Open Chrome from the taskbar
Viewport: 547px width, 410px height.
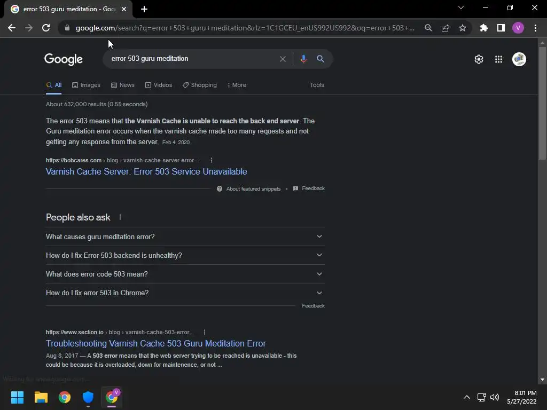click(x=65, y=397)
